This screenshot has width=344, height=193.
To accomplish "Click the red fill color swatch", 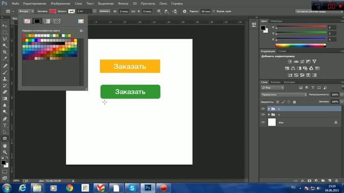I will point(53,11).
